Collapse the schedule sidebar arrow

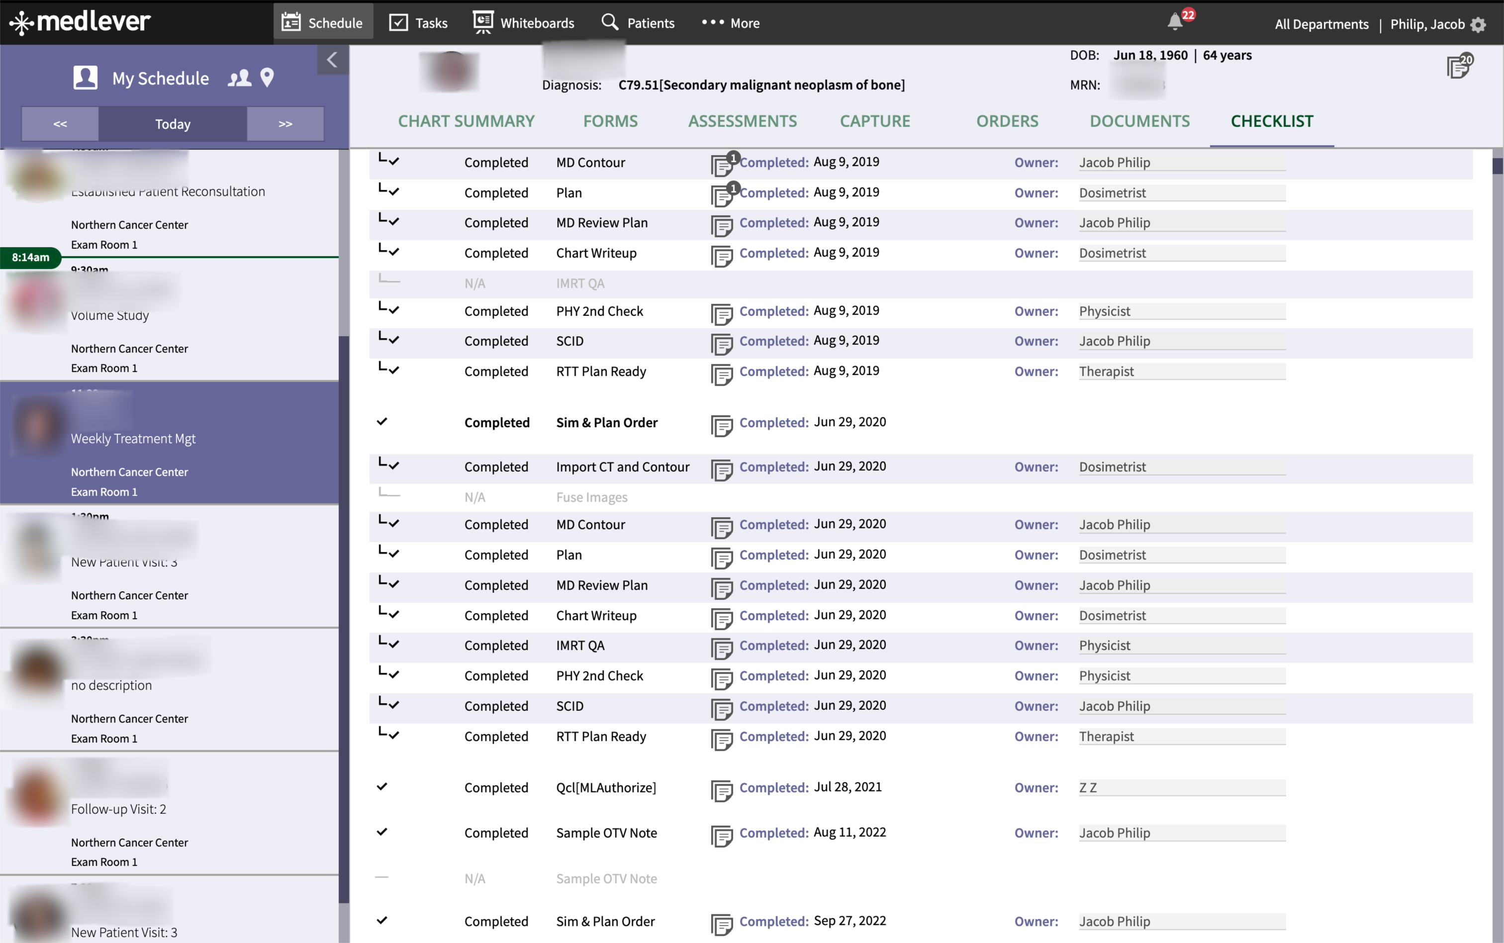pos(332,60)
